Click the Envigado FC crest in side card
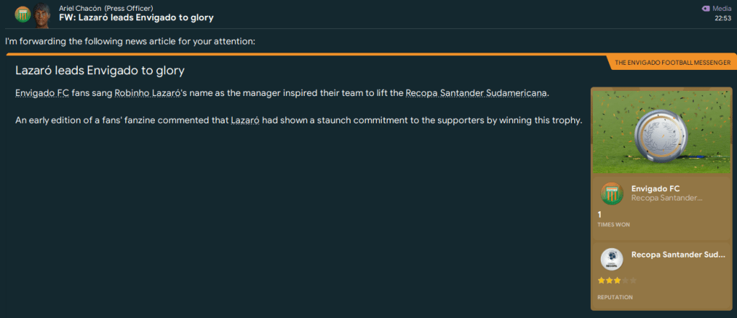The image size is (737, 318). 612,193
